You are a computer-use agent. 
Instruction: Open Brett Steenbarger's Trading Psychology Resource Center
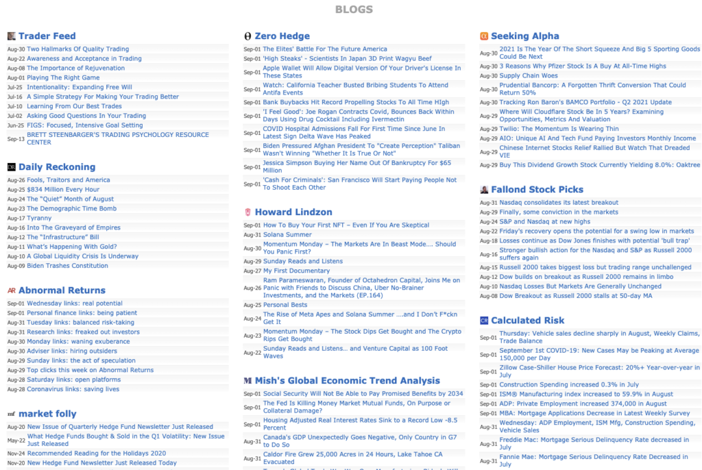coord(118,138)
